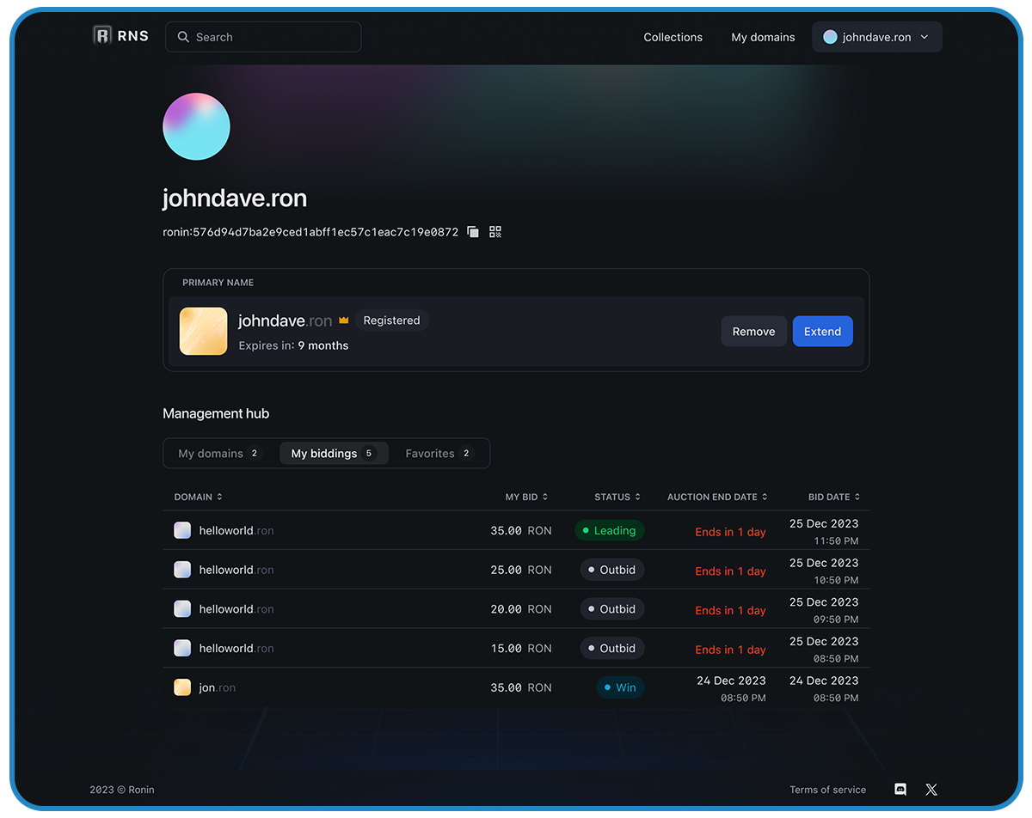Click bid date 25 Dec 2023 11:50 PM
This screenshot has width=1032, height=818.
point(824,532)
